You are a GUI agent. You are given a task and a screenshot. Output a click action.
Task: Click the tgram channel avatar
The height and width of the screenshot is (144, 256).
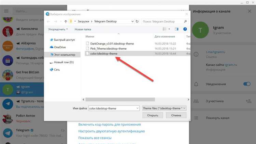coord(200,30)
